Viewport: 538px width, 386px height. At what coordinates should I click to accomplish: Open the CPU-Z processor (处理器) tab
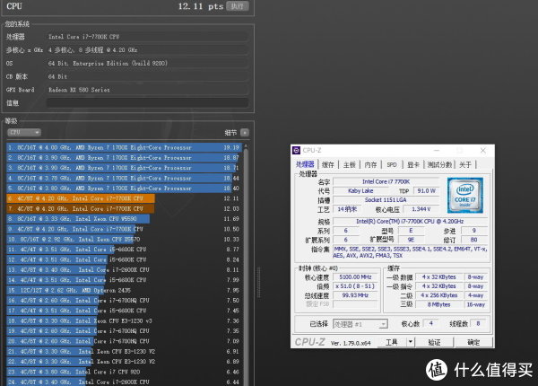(305, 164)
